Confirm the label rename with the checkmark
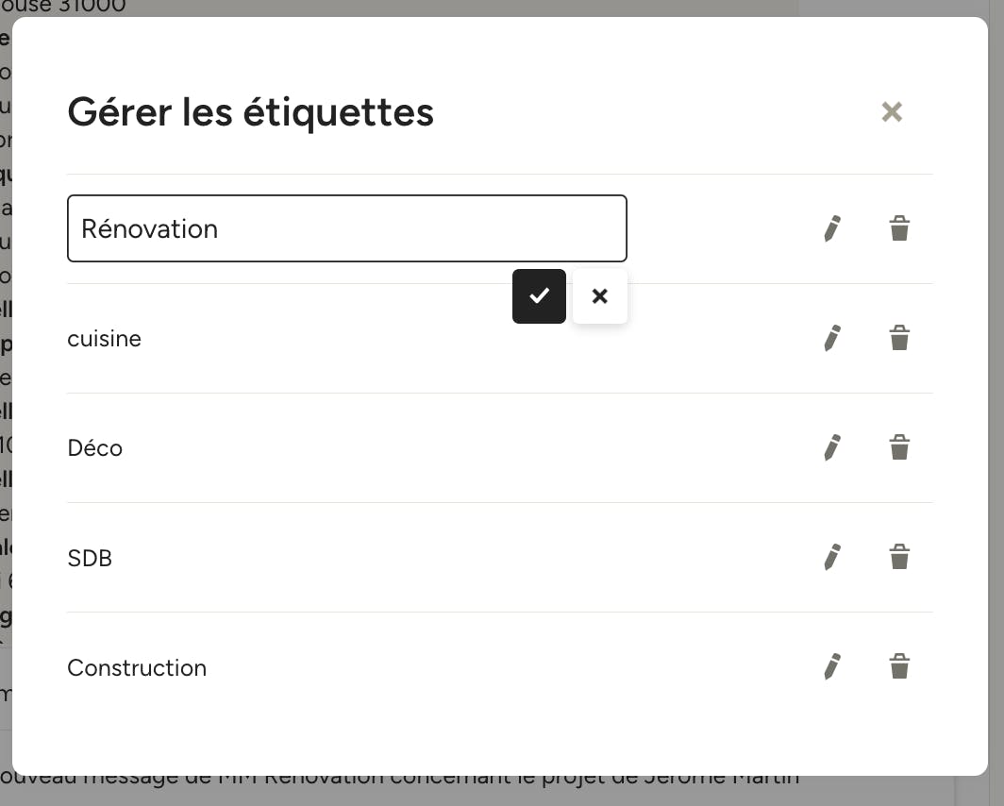This screenshot has height=806, width=1004. (539, 295)
